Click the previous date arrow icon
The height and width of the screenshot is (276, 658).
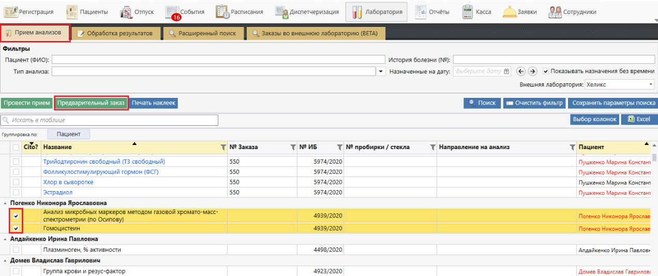(521, 71)
